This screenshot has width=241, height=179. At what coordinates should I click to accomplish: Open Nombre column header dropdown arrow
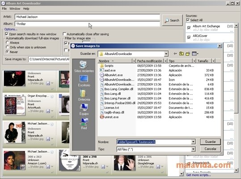pos(134,61)
